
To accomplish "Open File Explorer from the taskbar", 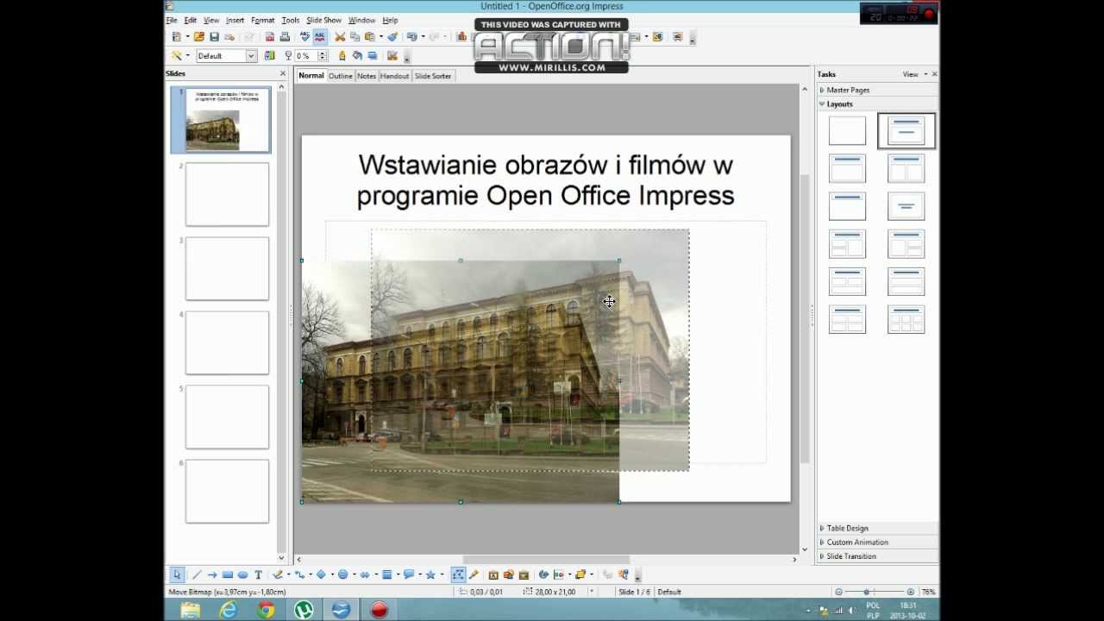I will [x=190, y=610].
